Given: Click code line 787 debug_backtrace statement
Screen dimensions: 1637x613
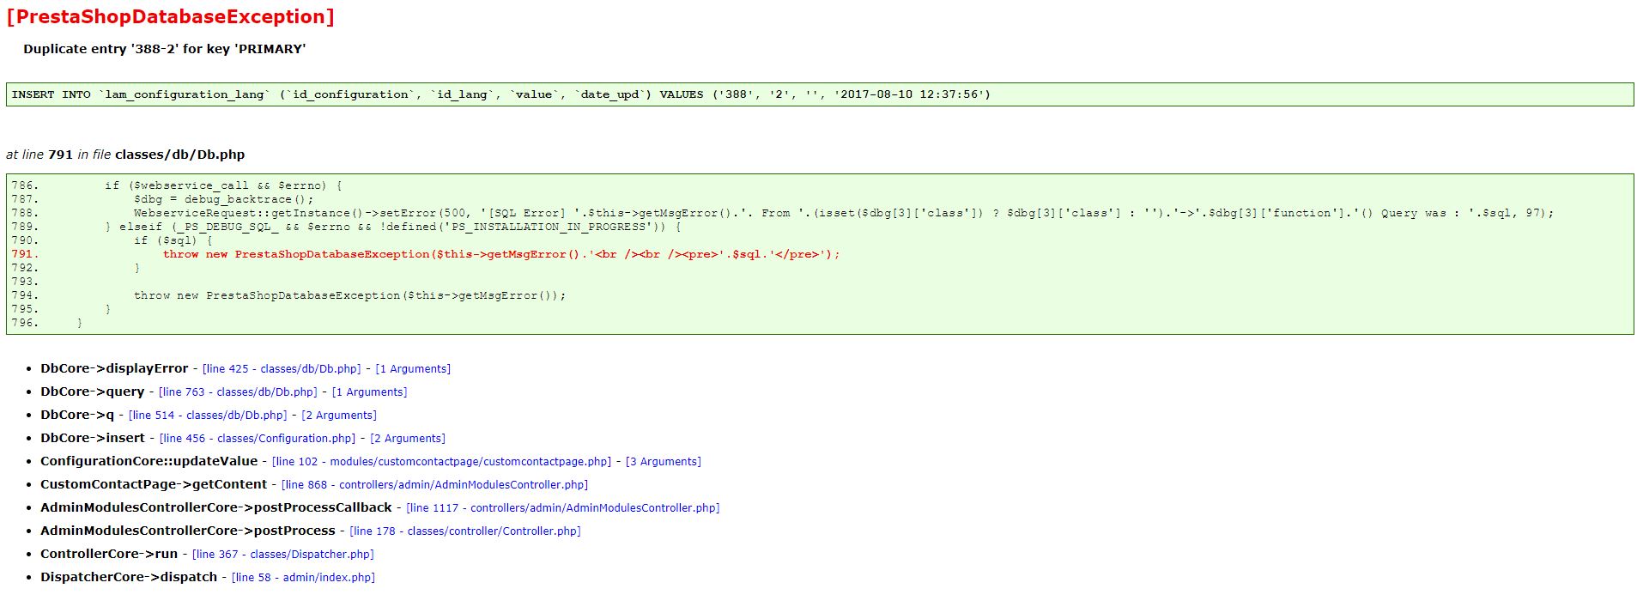Looking at the screenshot, I should [x=223, y=199].
